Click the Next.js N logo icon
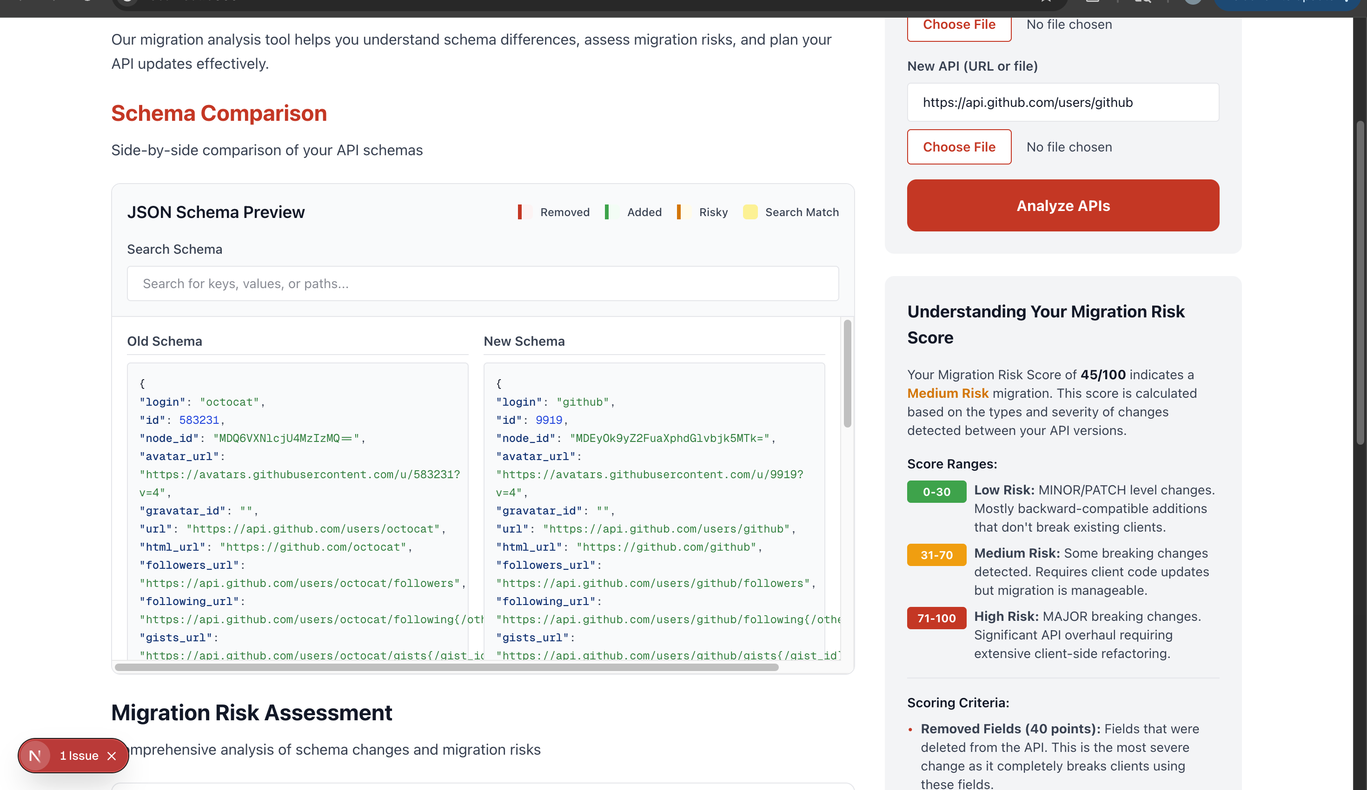1367x790 pixels. click(x=35, y=756)
